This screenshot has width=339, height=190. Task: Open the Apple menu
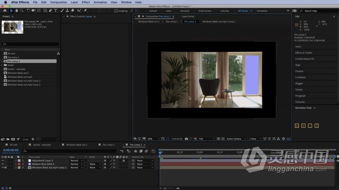5,2
